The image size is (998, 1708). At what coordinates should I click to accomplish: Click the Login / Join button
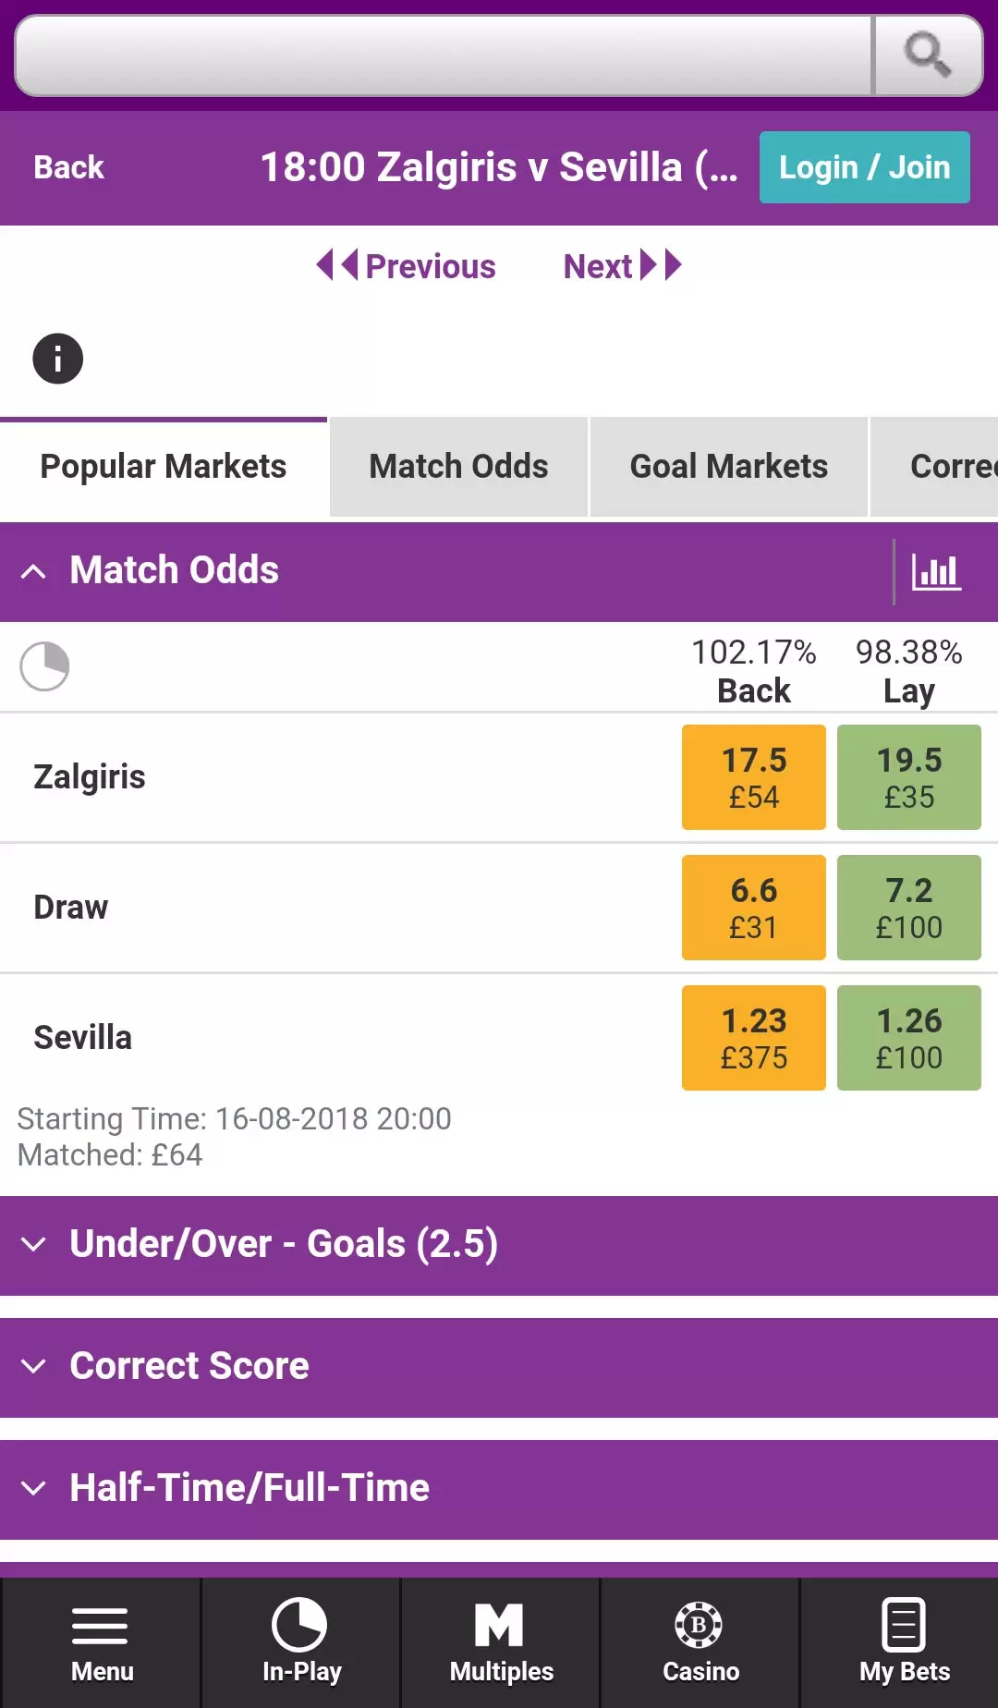[865, 167]
